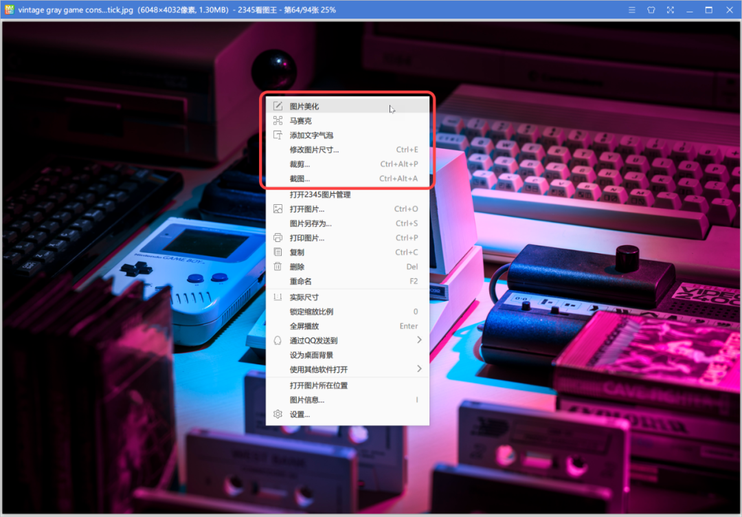742x517 pixels.
Task: Select the 1:1 actual size icon
Action: [x=278, y=297]
